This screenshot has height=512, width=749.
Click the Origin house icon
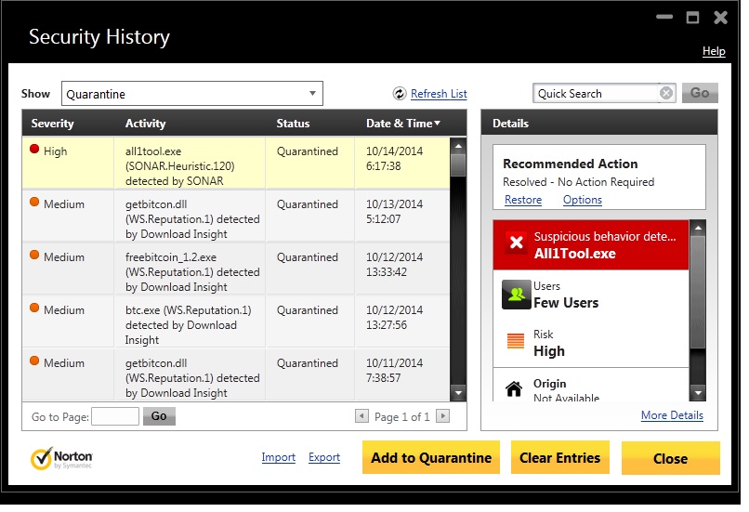[514, 389]
